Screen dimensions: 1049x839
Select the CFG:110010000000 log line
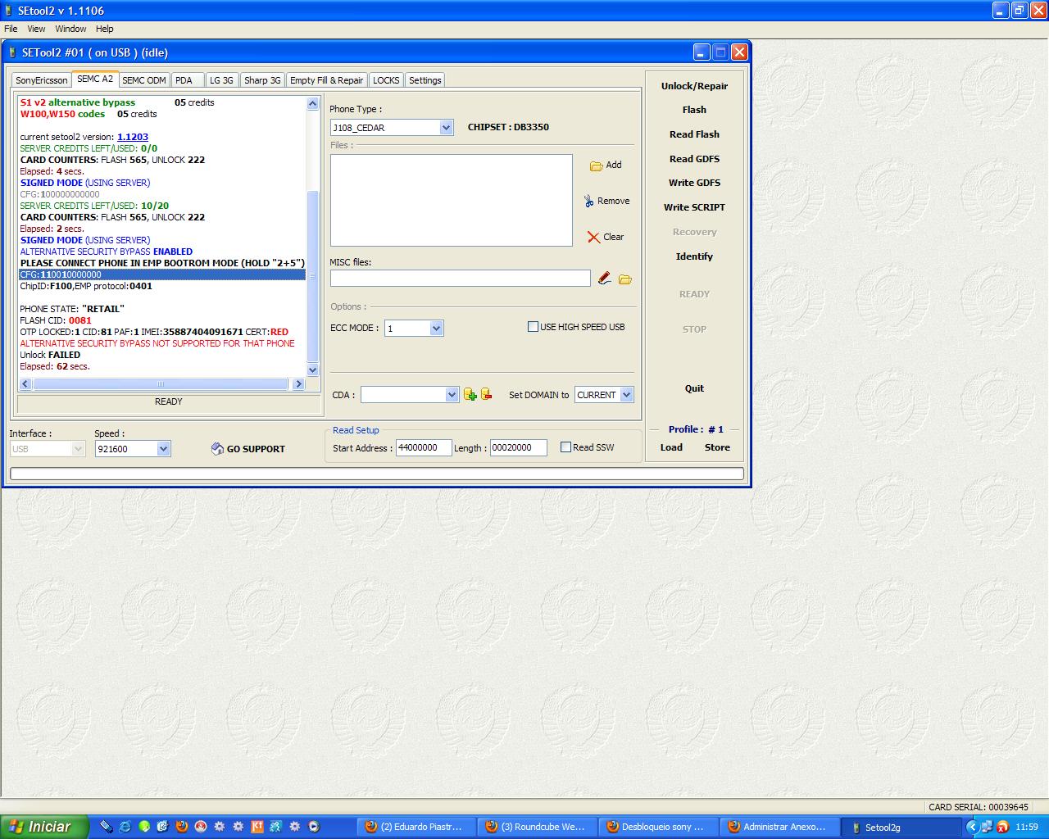coord(162,274)
